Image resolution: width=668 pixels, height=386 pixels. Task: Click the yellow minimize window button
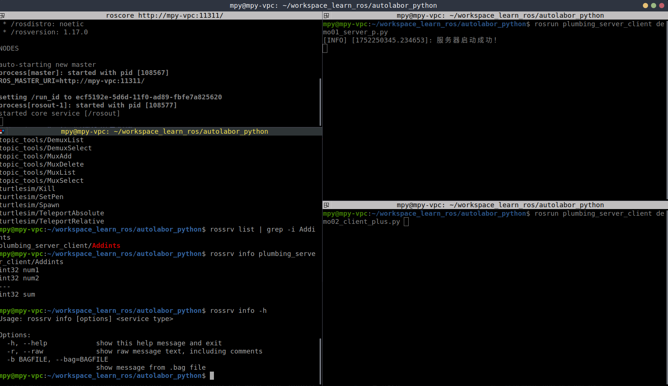645,6
